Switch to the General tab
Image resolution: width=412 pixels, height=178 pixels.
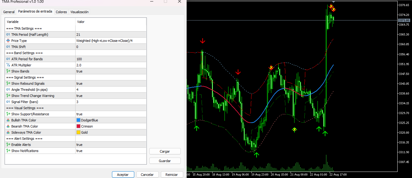point(9,12)
